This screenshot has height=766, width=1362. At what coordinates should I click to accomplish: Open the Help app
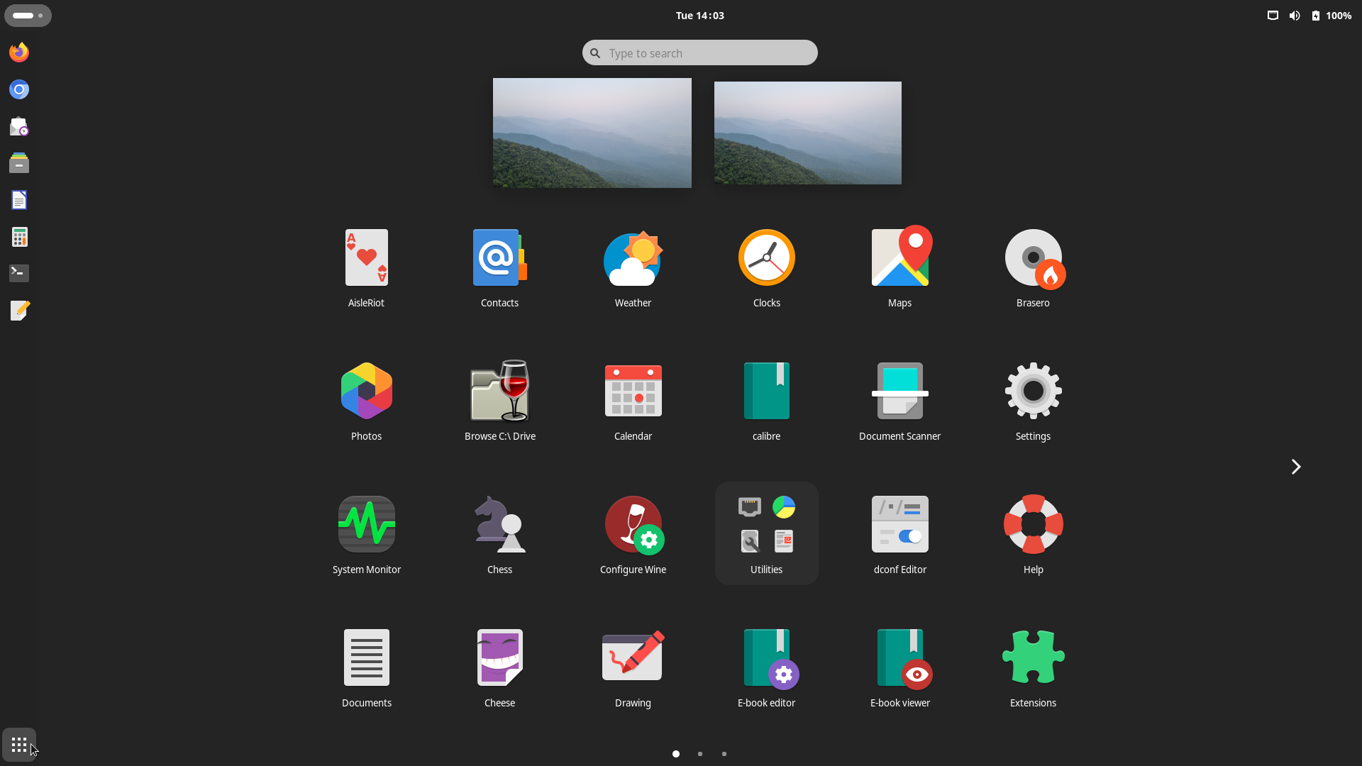(1033, 534)
